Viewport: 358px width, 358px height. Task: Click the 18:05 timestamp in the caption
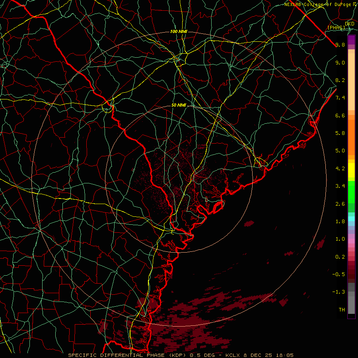[285, 355]
